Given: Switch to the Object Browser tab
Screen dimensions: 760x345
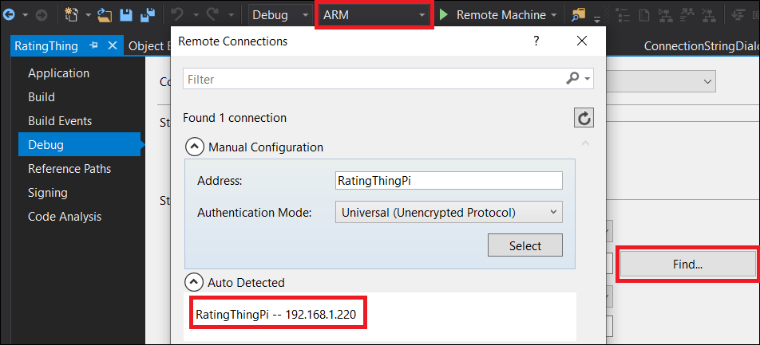Looking at the screenshot, I should 149,46.
